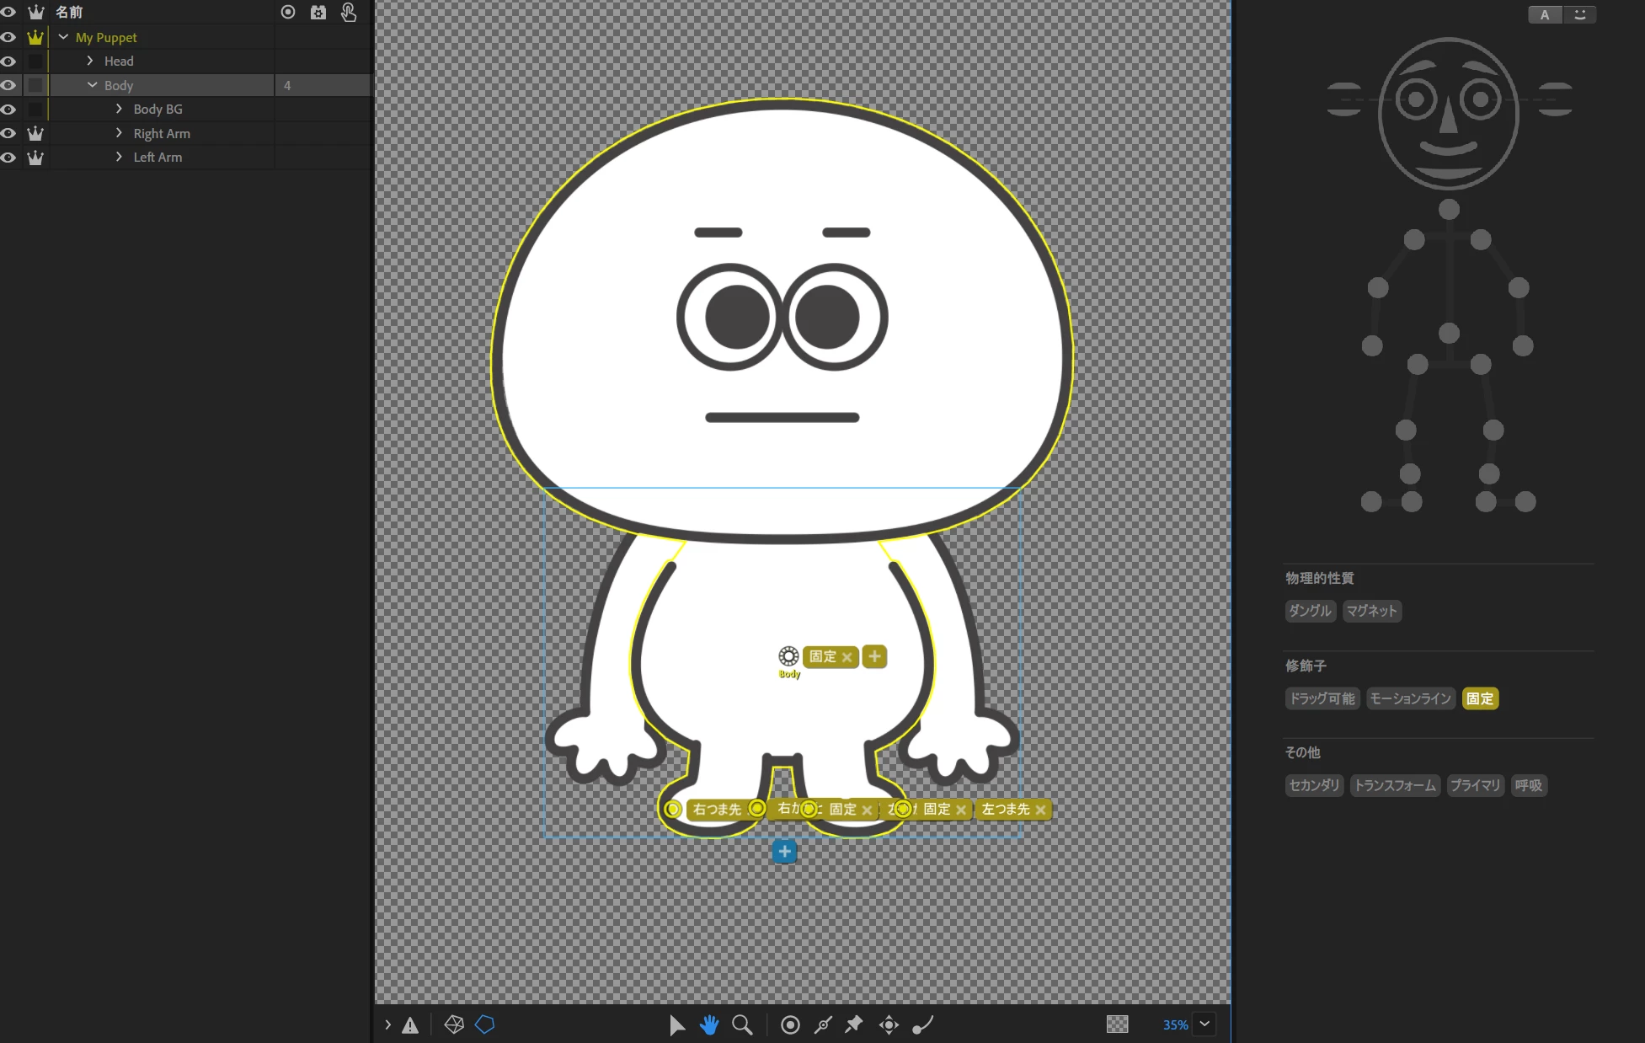Select the Hand tool
Screen dimensions: 1645x1043
[709, 1024]
